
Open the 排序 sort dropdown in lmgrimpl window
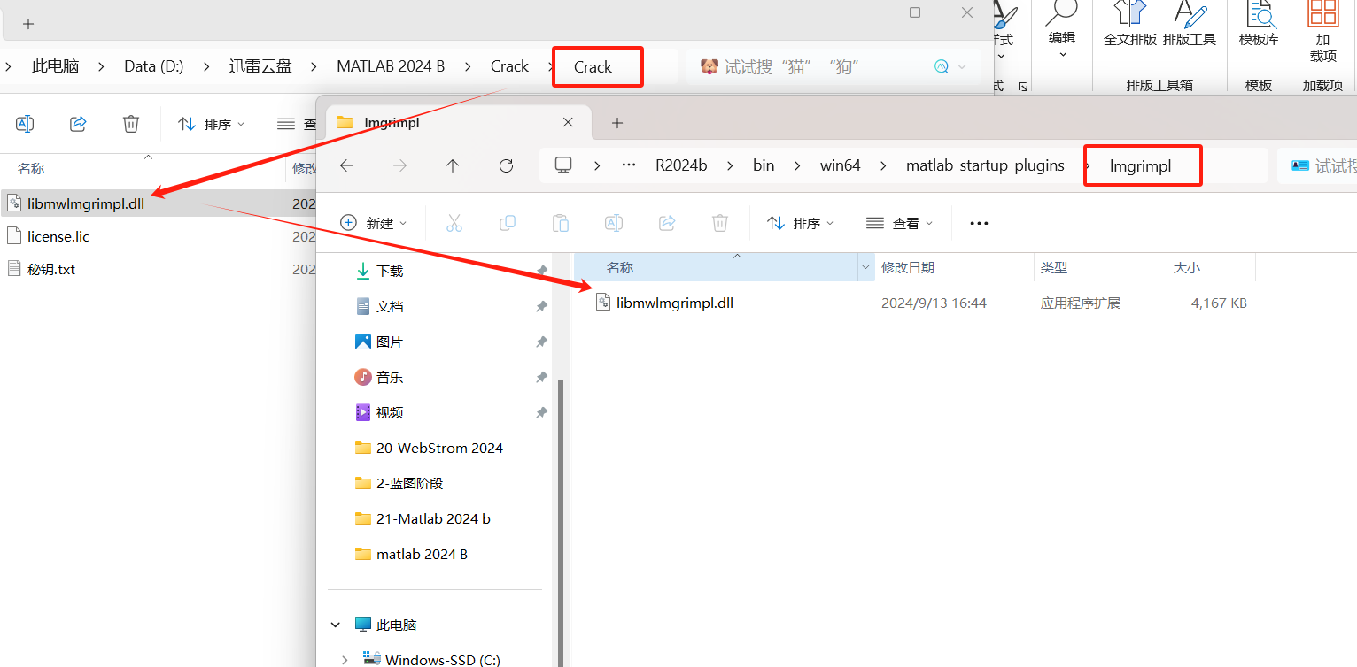[801, 223]
